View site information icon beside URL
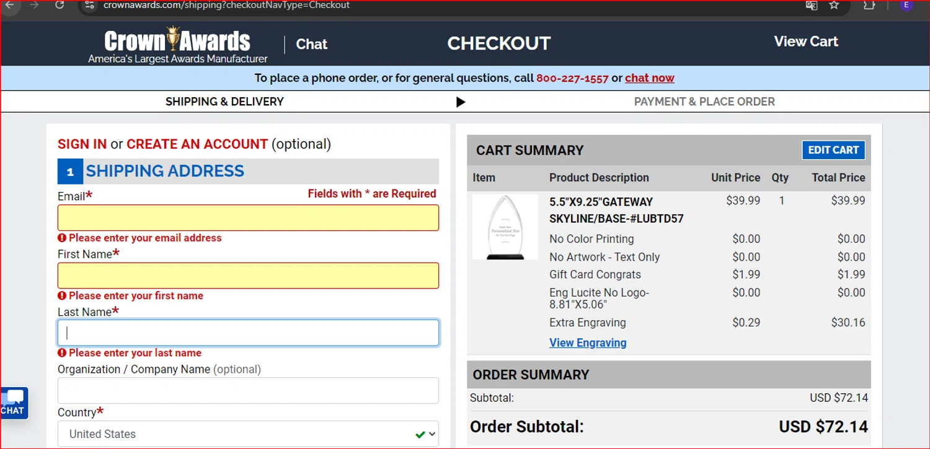 [x=90, y=5]
